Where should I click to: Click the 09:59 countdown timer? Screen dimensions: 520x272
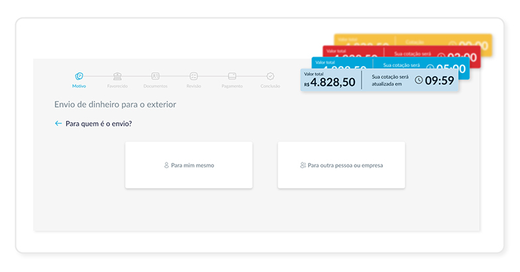point(439,81)
